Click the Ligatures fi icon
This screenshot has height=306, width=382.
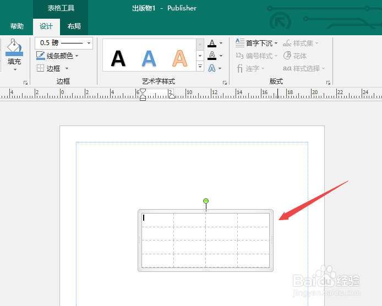tap(240, 68)
